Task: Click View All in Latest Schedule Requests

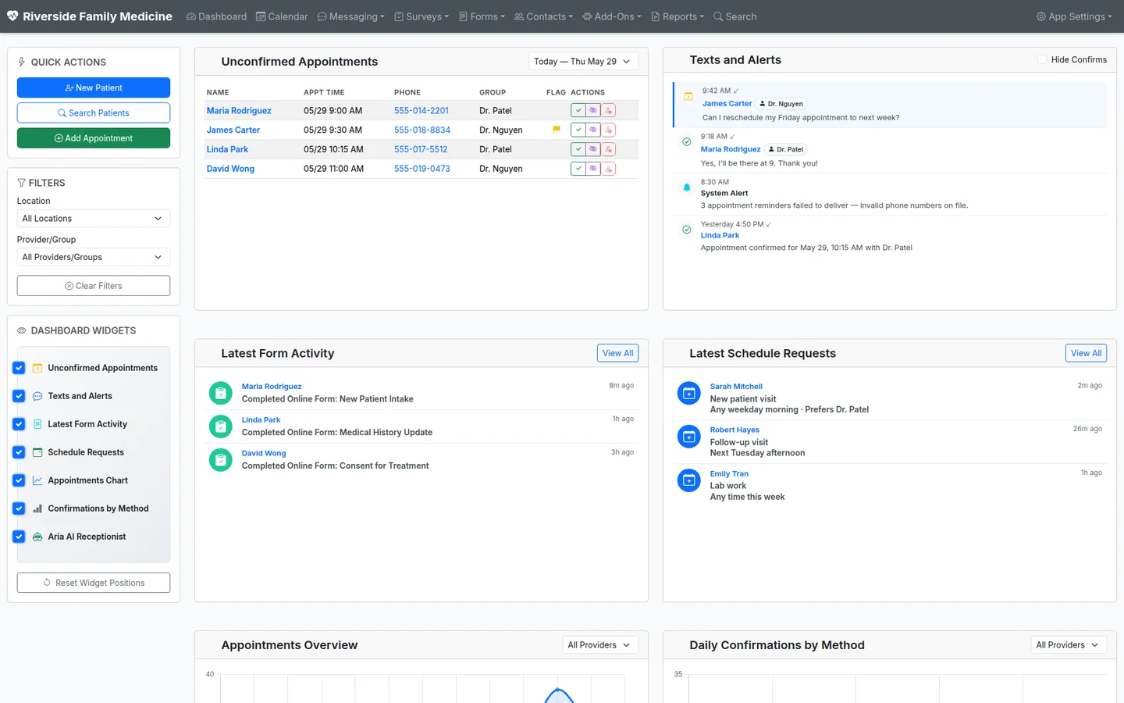Action: 1086,353
